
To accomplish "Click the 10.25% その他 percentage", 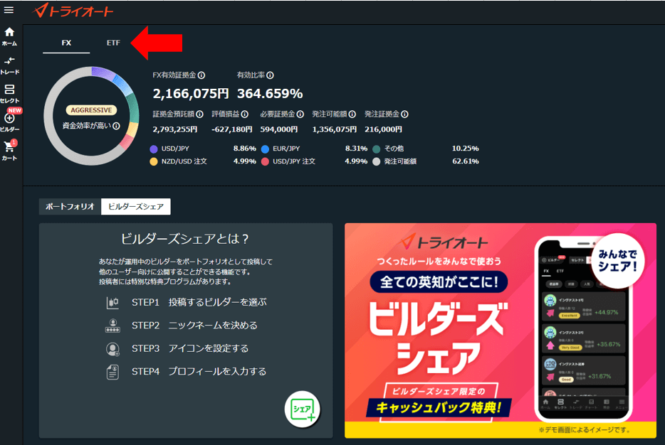I will pyautogui.click(x=465, y=149).
